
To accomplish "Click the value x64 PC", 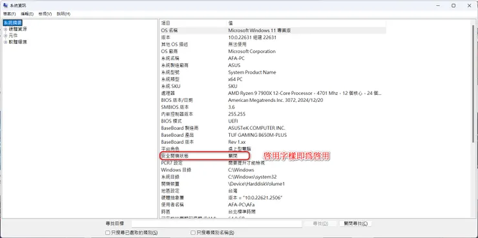I will [235, 79].
